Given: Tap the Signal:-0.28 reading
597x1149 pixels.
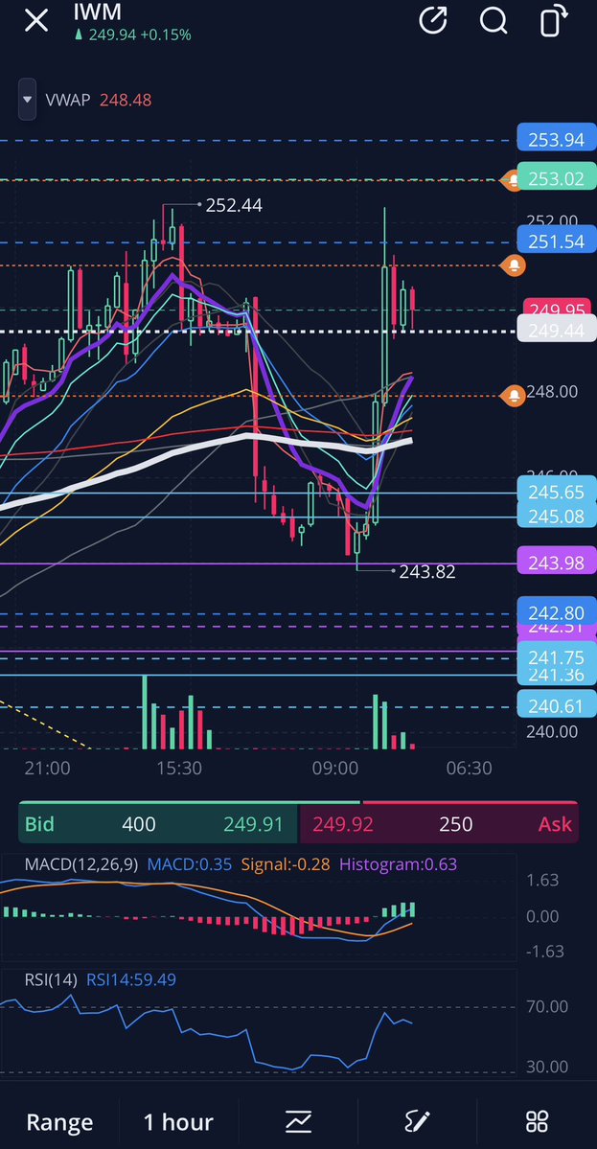Looking at the screenshot, I should tap(285, 864).
